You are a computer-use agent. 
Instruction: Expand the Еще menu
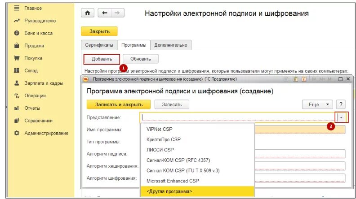click(x=317, y=104)
